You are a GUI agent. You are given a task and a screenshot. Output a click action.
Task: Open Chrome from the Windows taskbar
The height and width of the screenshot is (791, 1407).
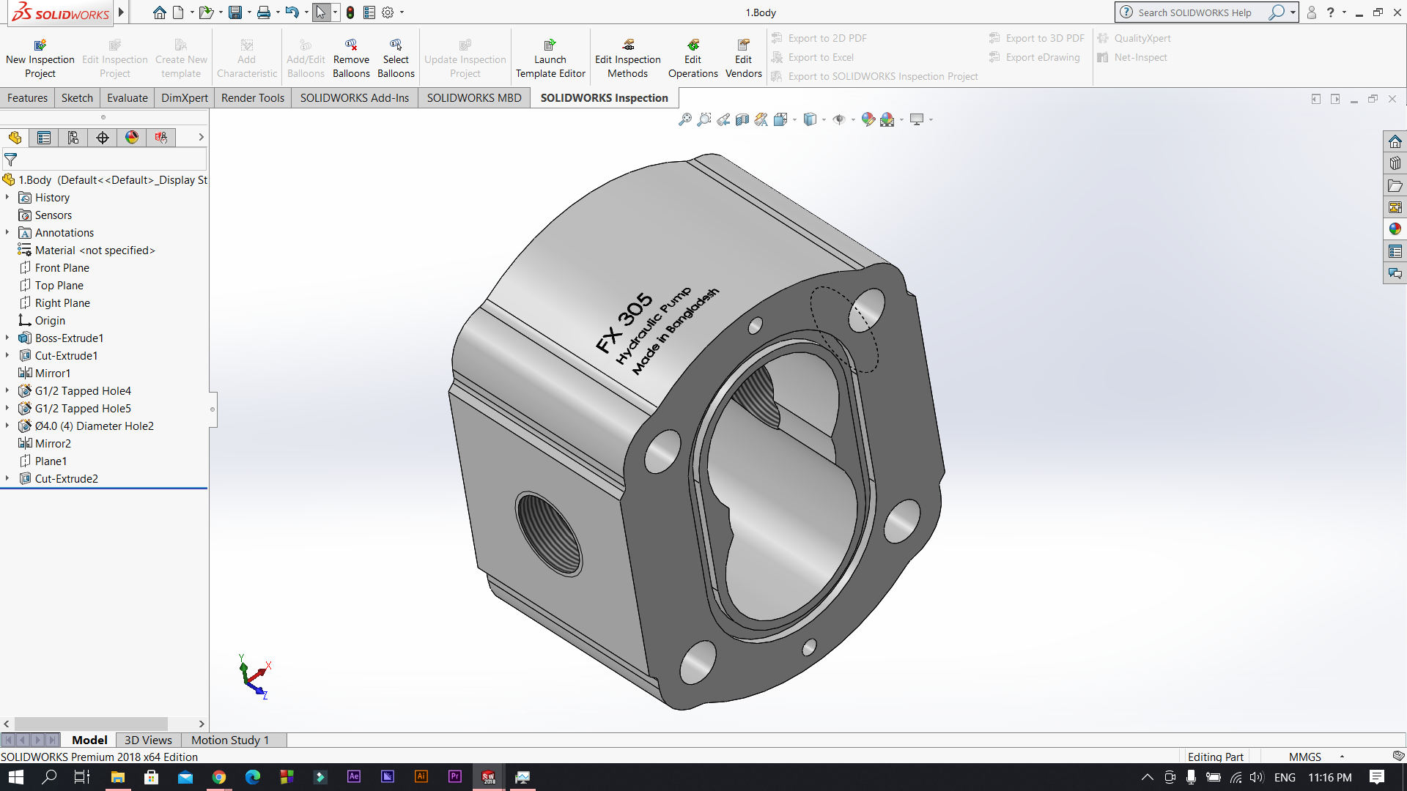point(218,777)
